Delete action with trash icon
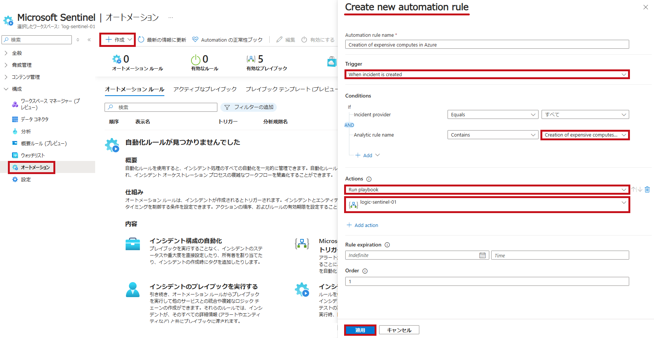The image size is (654, 338). [647, 189]
